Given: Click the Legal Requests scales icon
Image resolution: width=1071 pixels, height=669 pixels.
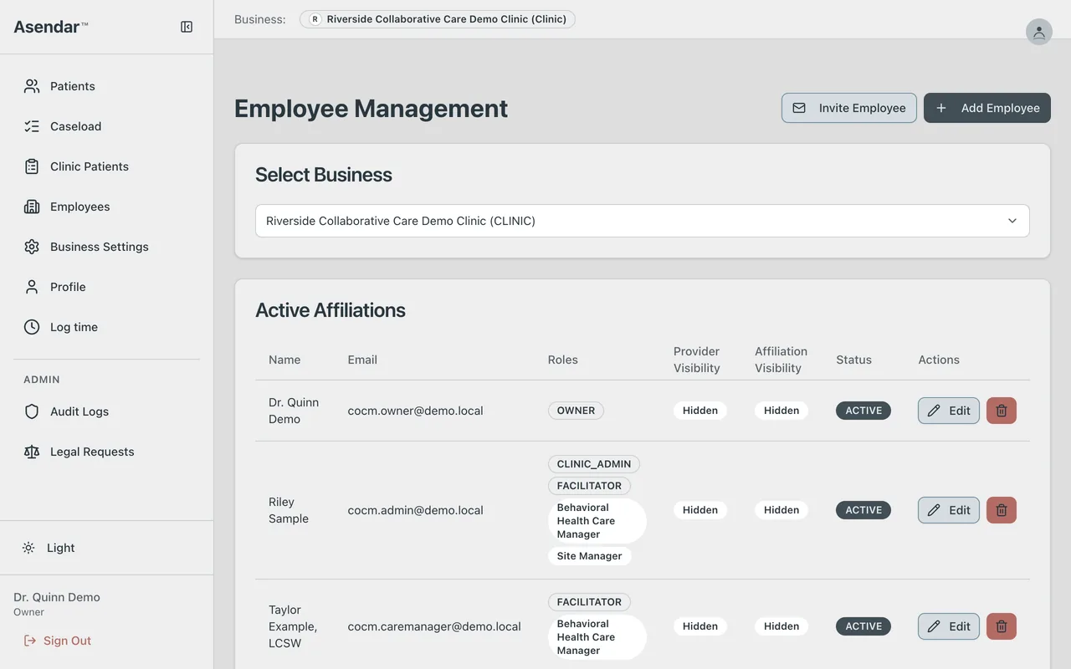Looking at the screenshot, I should click(x=32, y=452).
